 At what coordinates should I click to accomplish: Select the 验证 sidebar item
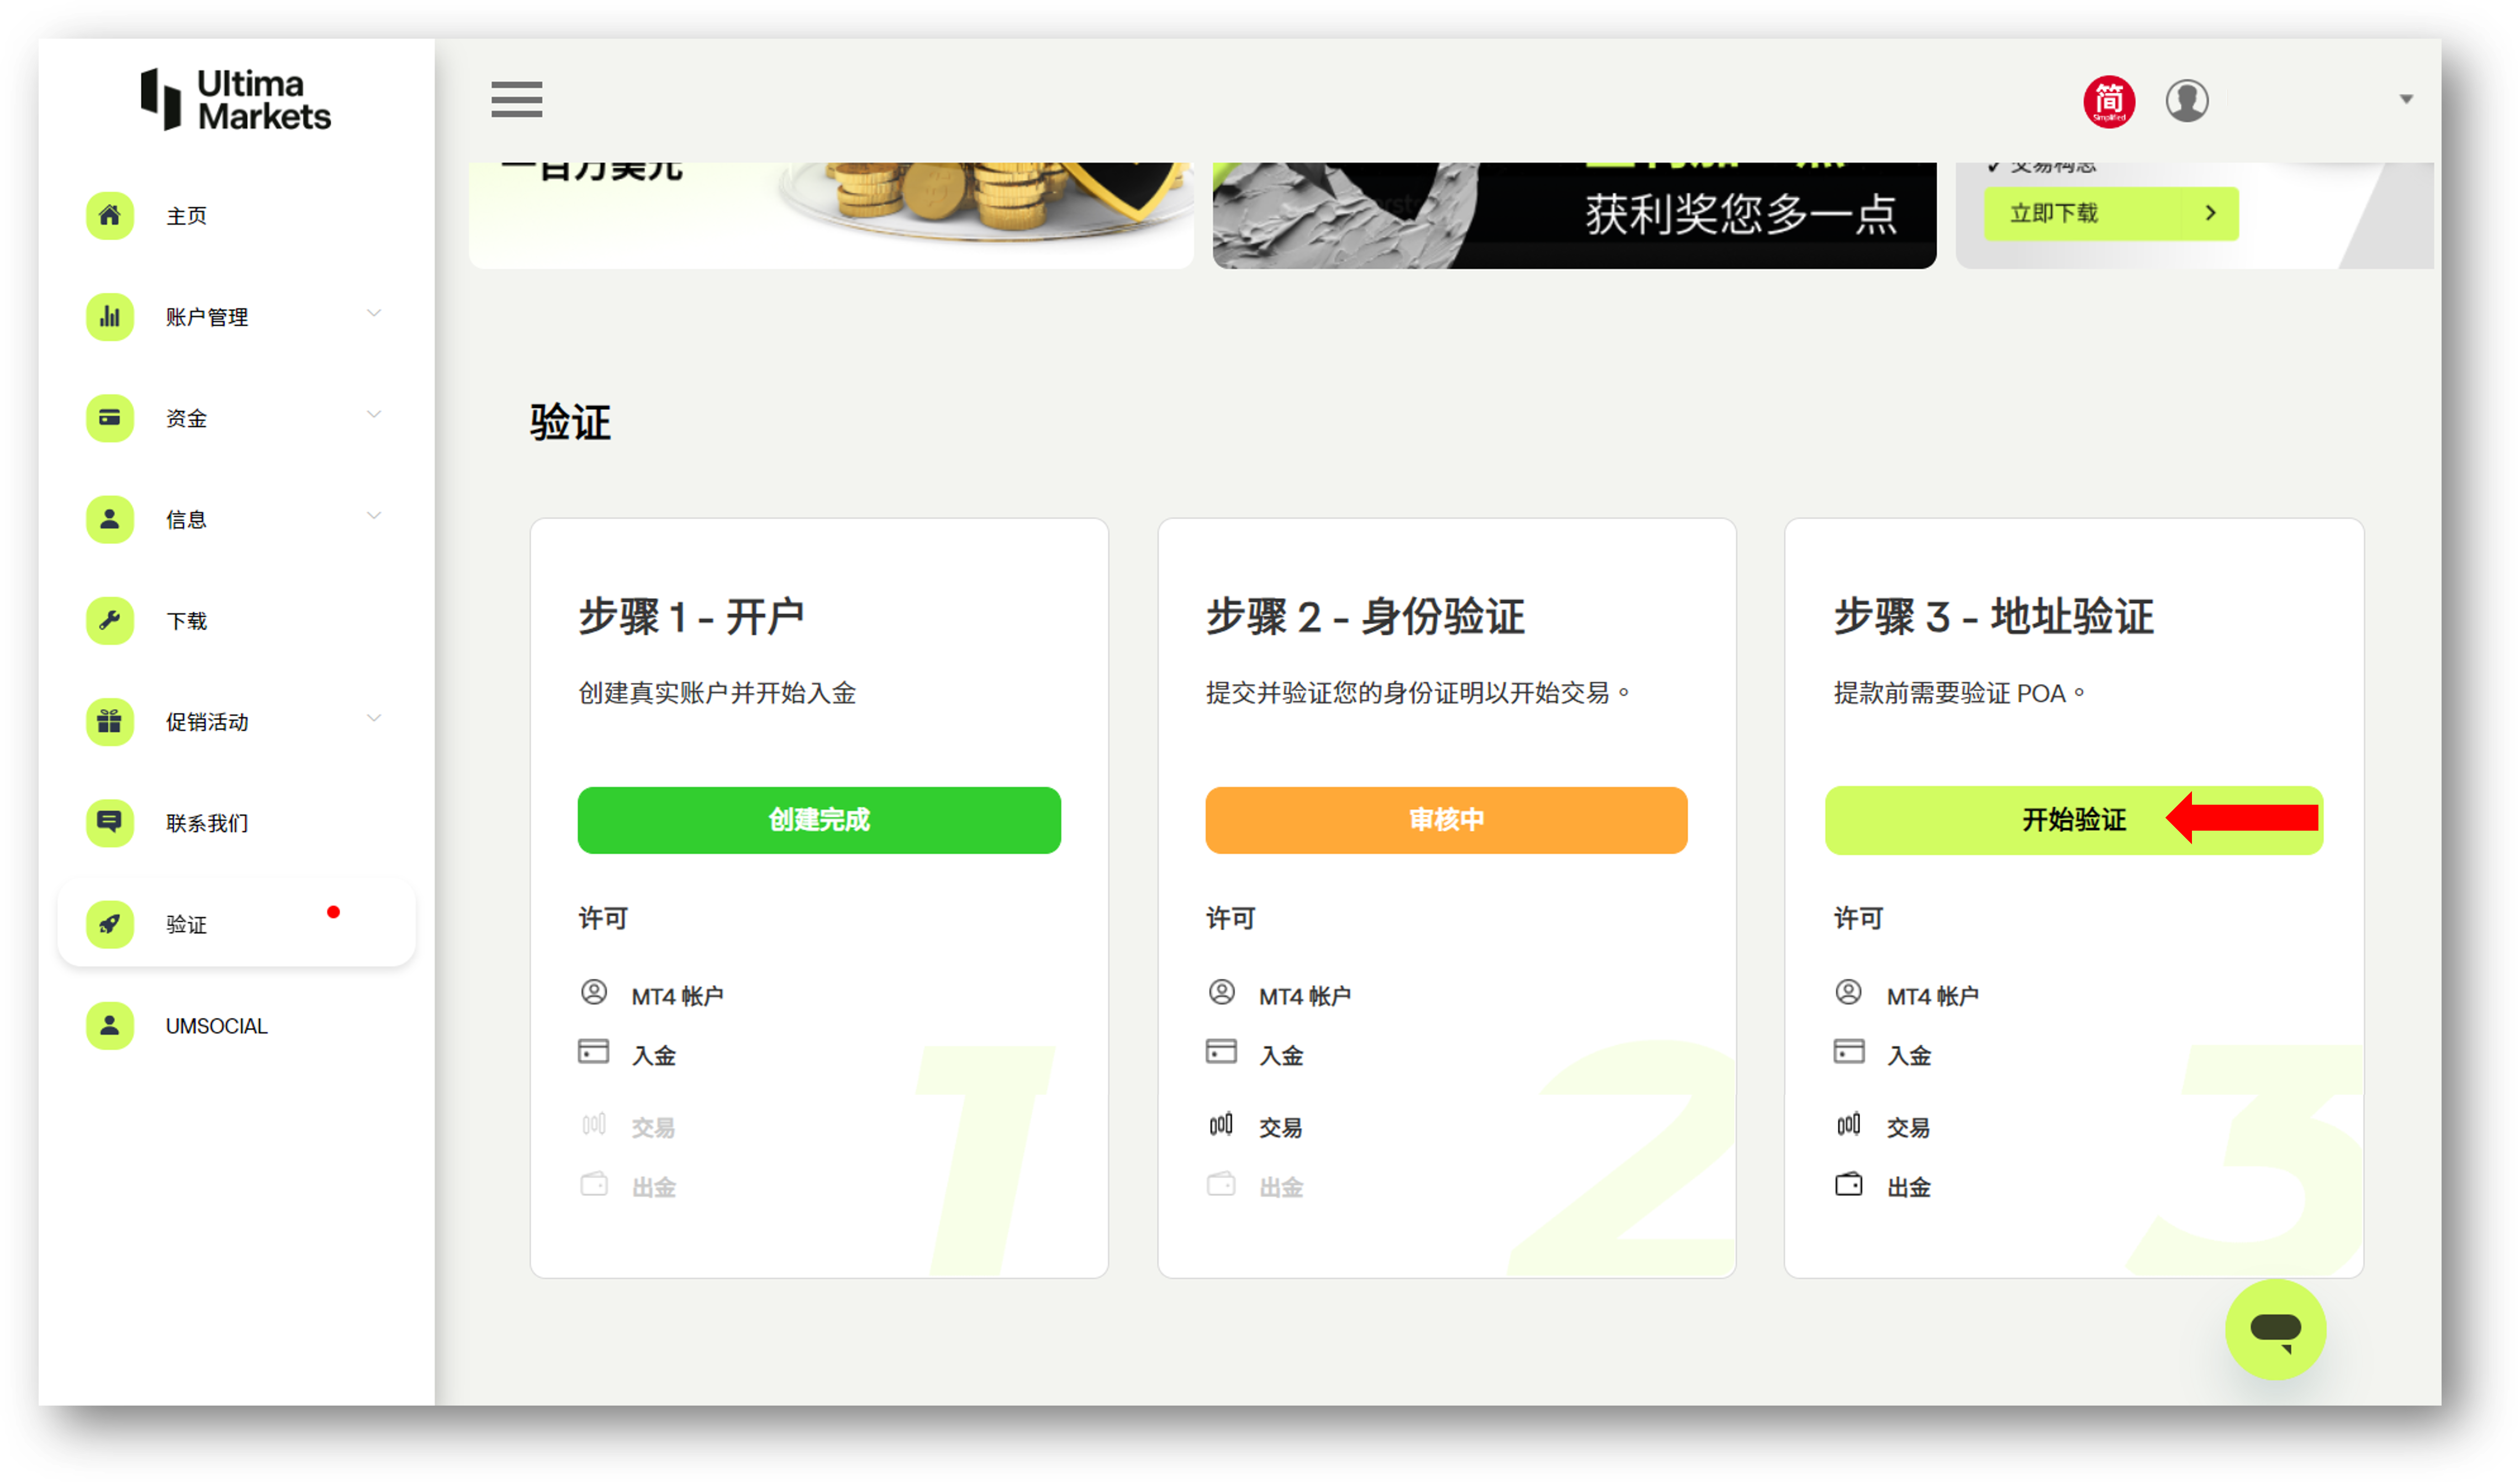tap(236, 923)
